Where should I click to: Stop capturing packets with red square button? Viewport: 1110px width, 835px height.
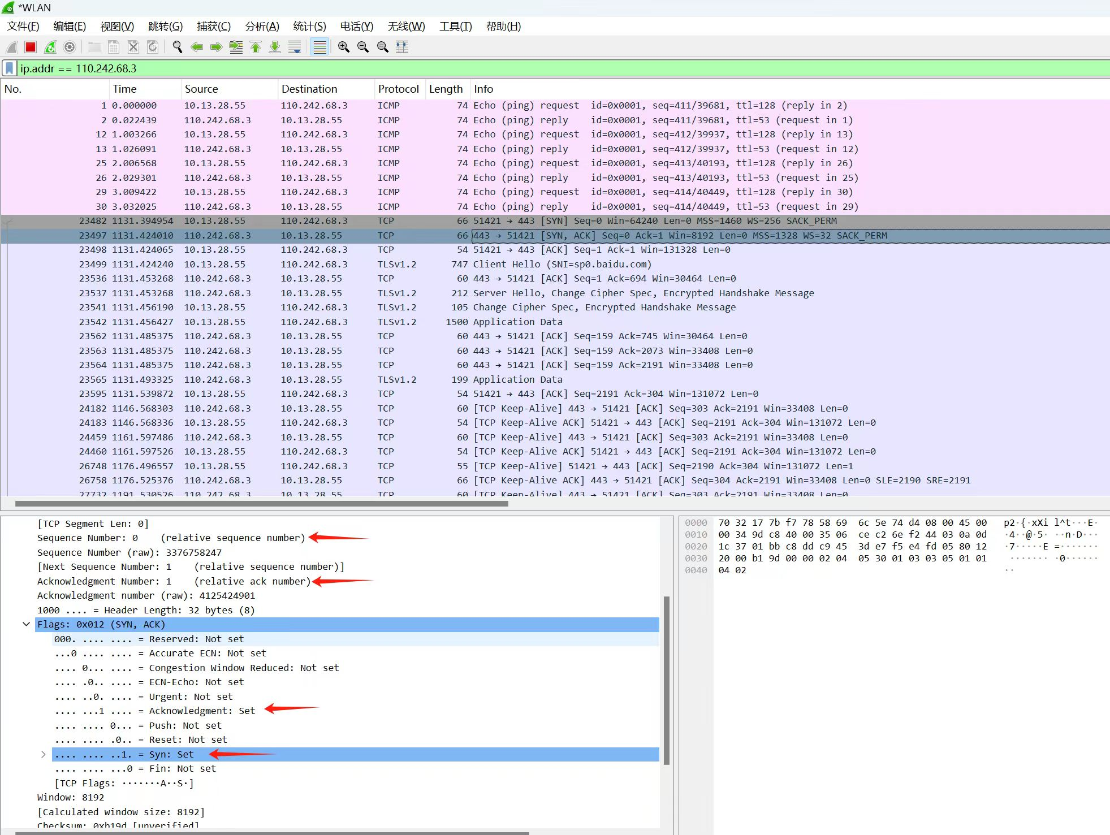[31, 47]
